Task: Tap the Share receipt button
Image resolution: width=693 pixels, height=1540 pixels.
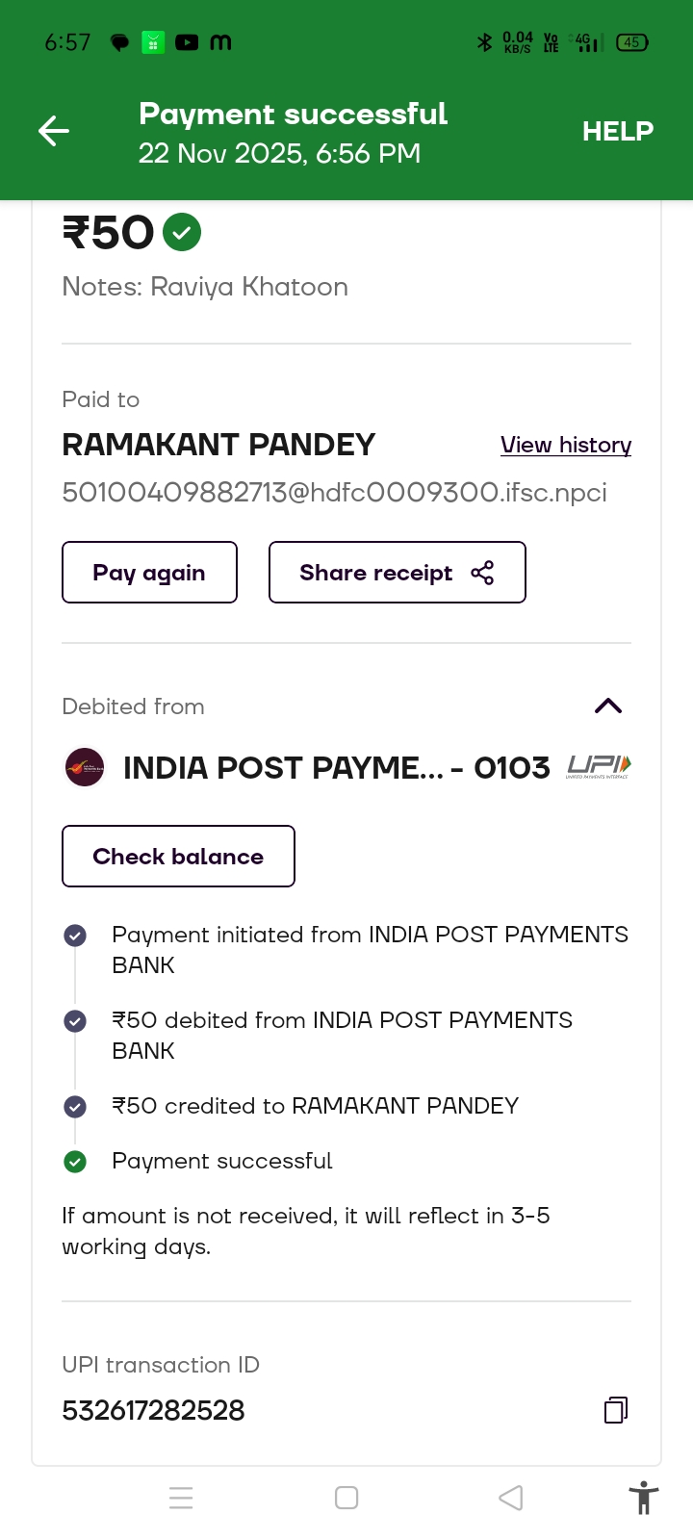Action: [397, 573]
